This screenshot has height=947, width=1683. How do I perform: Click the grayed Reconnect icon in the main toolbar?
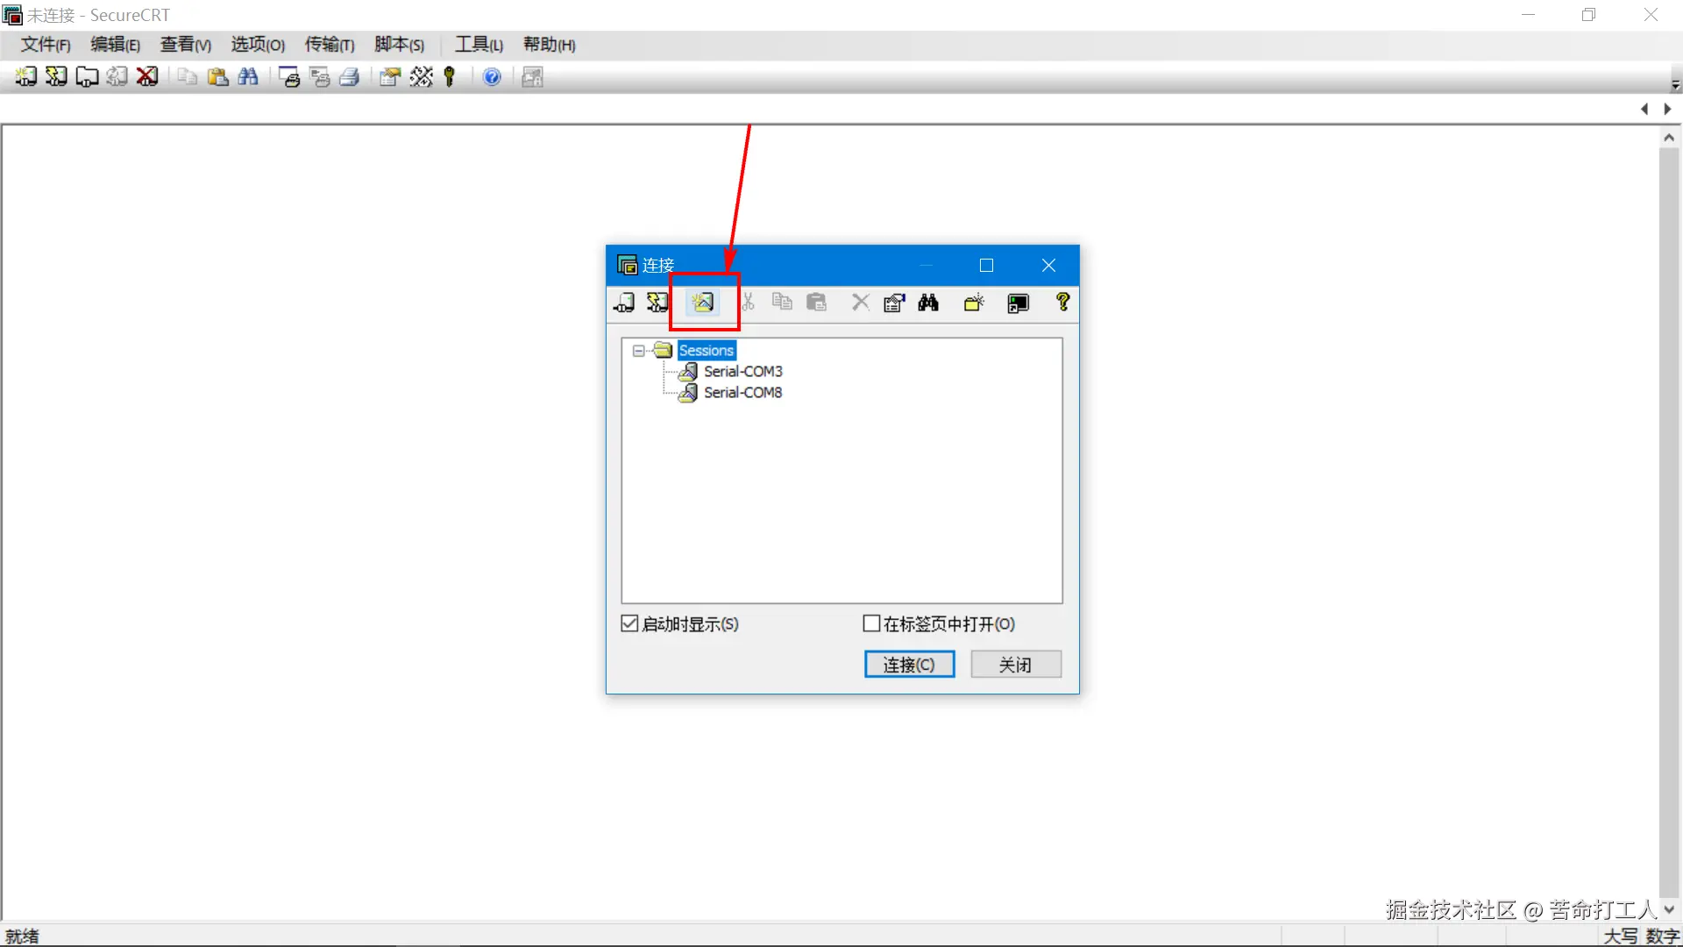(117, 77)
